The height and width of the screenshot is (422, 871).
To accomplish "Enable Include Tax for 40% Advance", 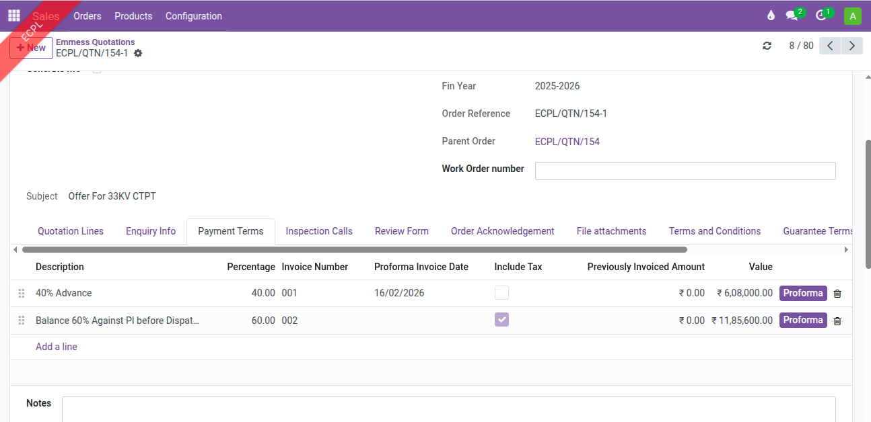I will click(501, 293).
